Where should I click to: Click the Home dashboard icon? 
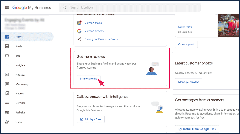7,37
